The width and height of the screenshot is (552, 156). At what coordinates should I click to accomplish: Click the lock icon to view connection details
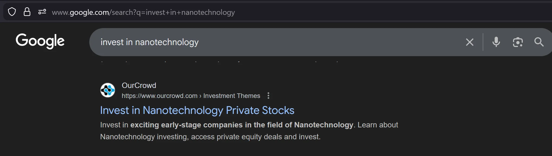coord(27,12)
